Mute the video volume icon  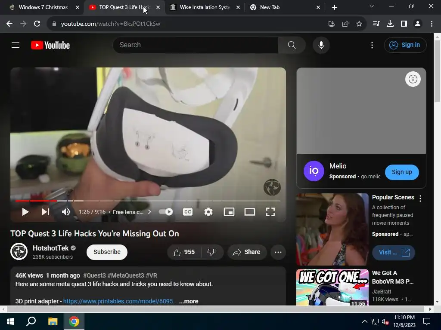coord(65,212)
